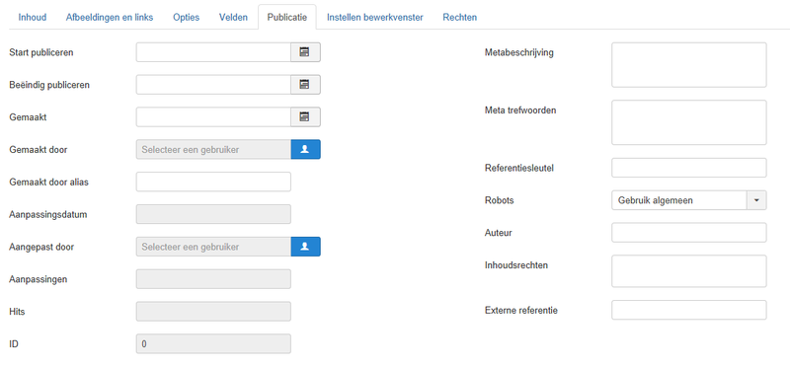Focus the Meta trefwoorden text area
This screenshot has width=790, height=367.
pyautogui.click(x=688, y=122)
